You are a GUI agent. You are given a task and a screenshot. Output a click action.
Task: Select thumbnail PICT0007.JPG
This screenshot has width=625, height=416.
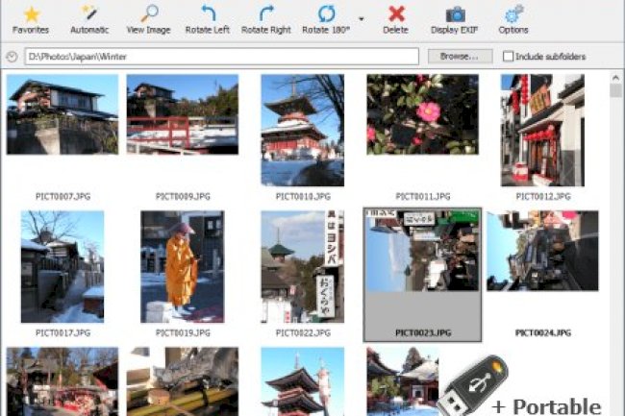[x=62, y=116]
